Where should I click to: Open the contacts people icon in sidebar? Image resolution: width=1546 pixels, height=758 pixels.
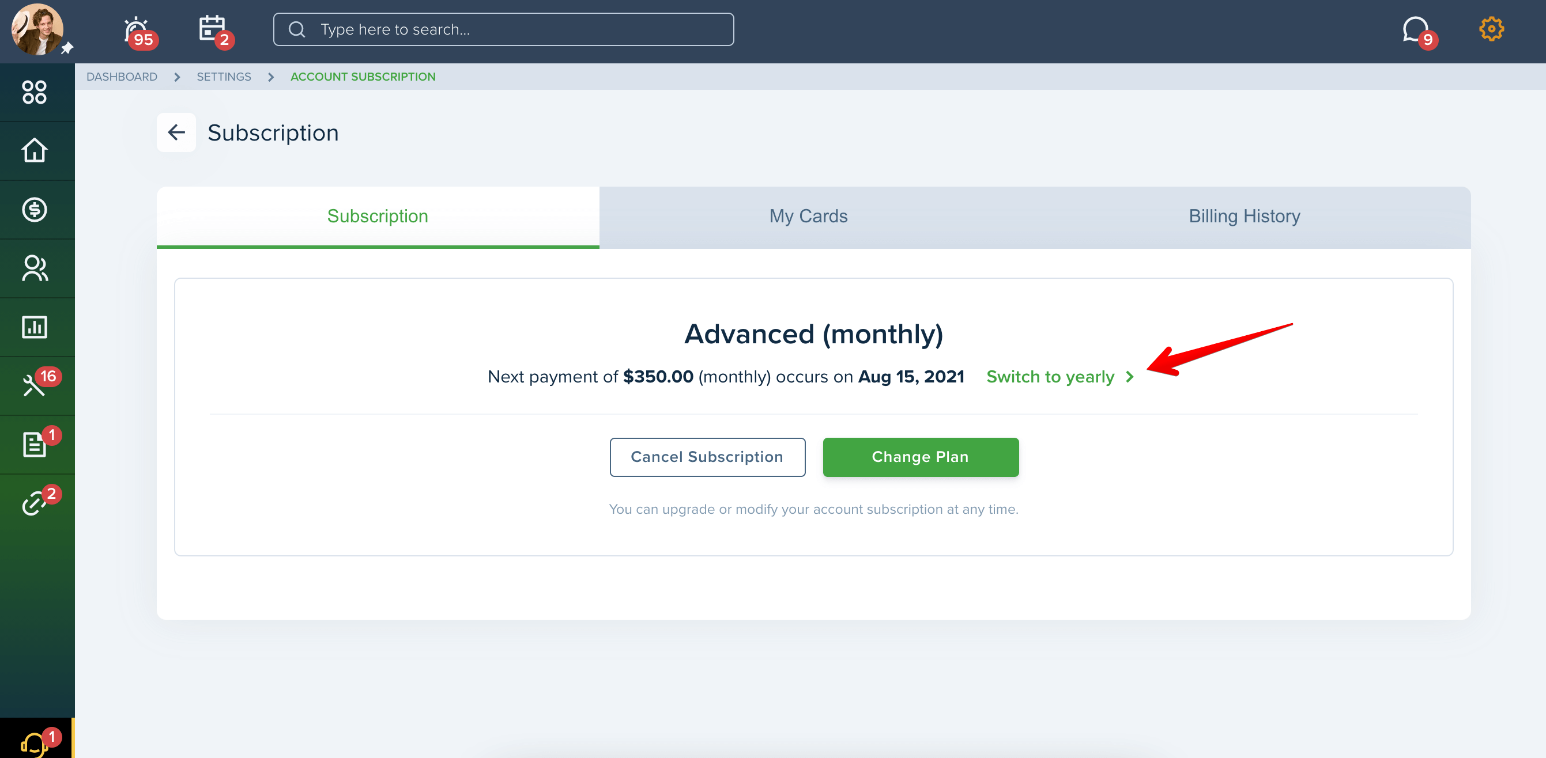(x=34, y=268)
